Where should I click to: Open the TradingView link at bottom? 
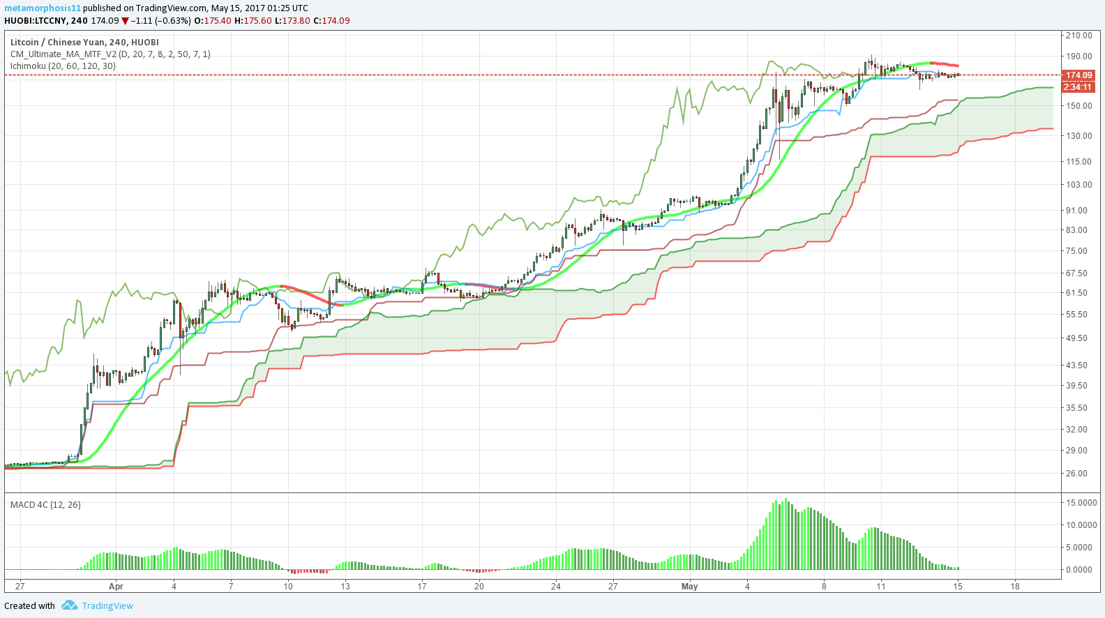tap(107, 605)
